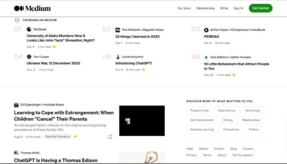Open Ed Ergenzinger's avatar icon
The width and height of the screenshot is (287, 164).
(16, 105)
